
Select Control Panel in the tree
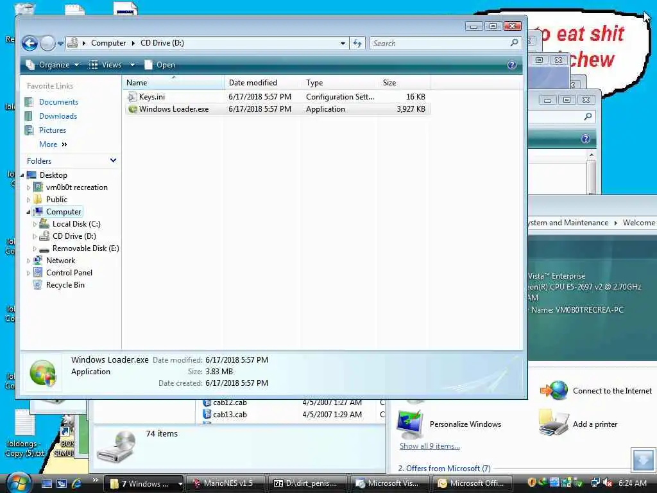point(69,272)
